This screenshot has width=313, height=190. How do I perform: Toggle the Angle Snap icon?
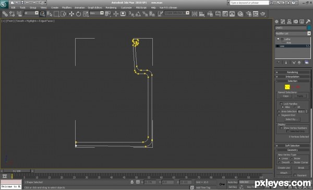click(138, 14)
